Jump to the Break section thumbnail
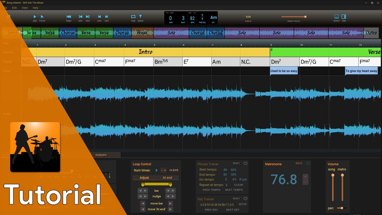The image size is (382, 215). pos(142,33)
